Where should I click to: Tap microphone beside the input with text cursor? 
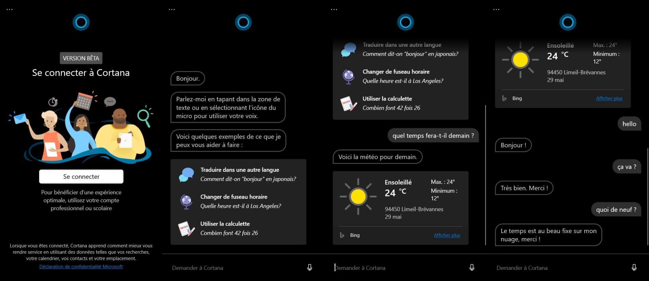472,268
